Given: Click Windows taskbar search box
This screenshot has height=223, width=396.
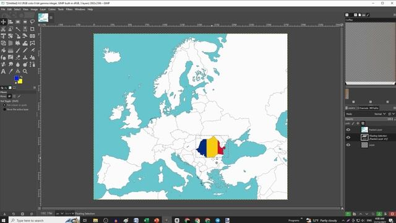Looking at the screenshot, I should point(45,221).
